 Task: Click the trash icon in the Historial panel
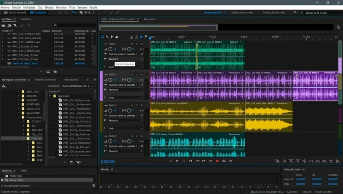(x=94, y=186)
